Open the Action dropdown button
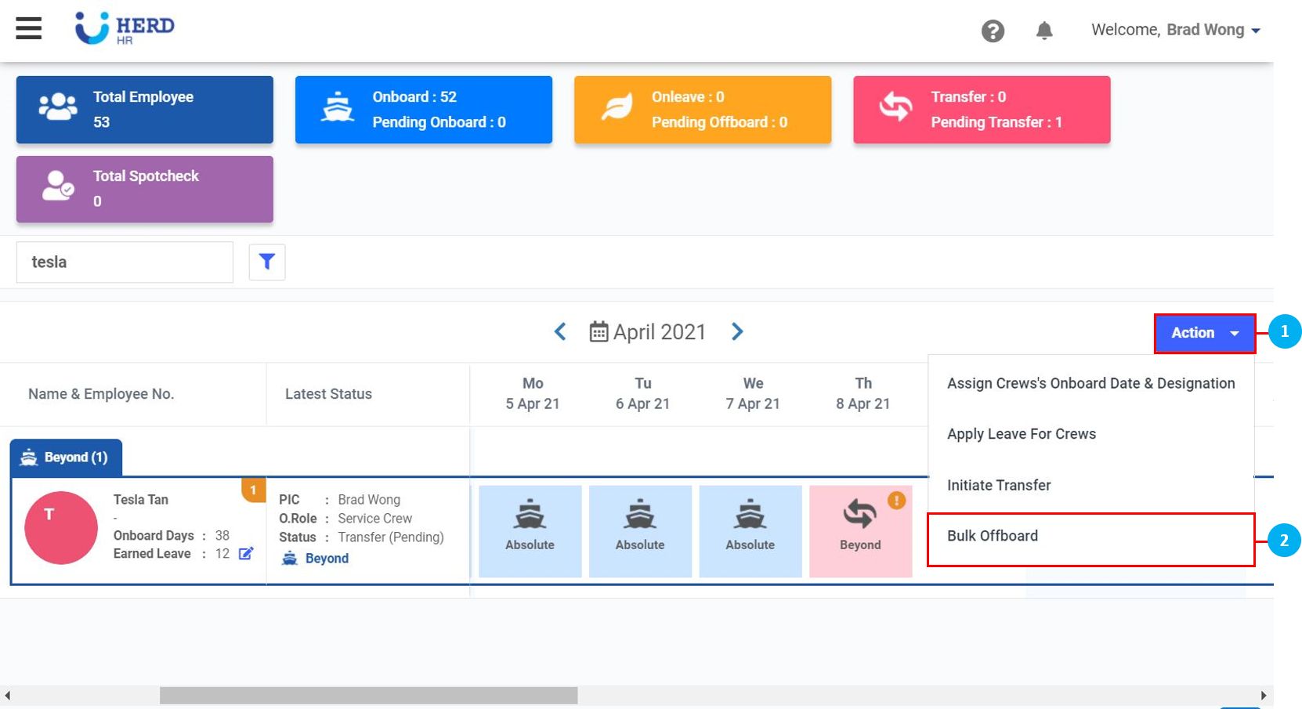 1204,333
